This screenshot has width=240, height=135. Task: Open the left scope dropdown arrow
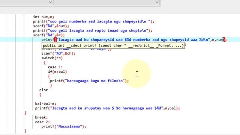50,2
